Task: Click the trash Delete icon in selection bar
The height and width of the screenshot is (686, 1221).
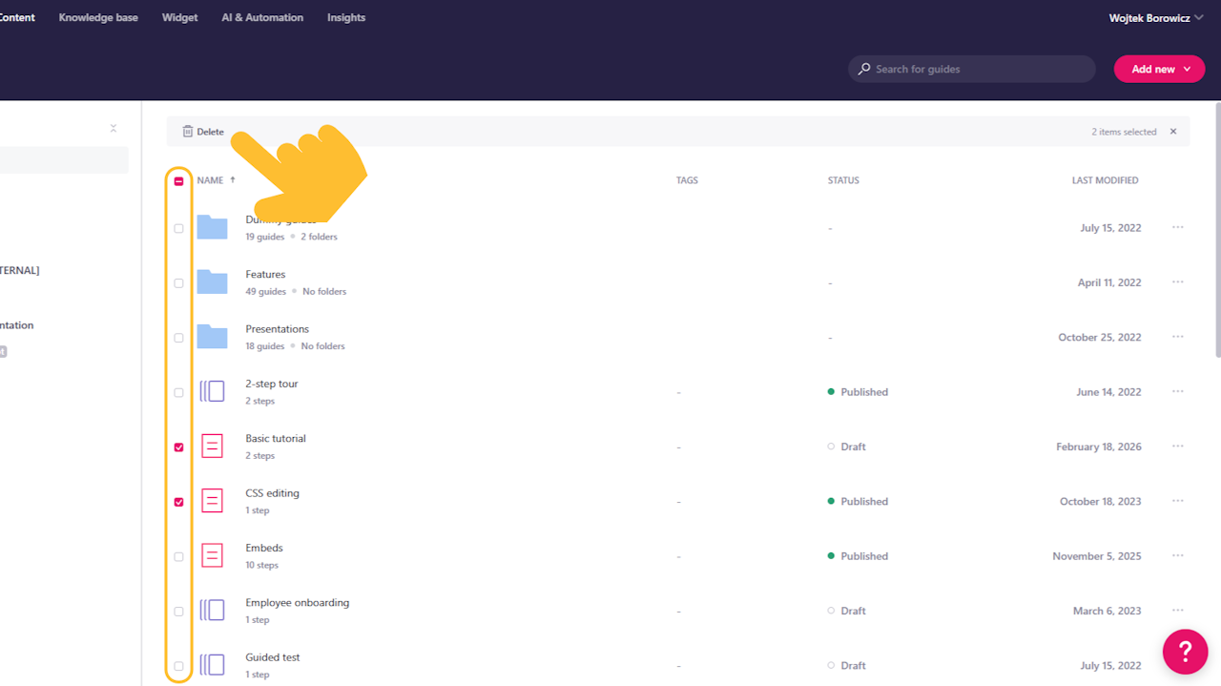Action: (x=188, y=132)
